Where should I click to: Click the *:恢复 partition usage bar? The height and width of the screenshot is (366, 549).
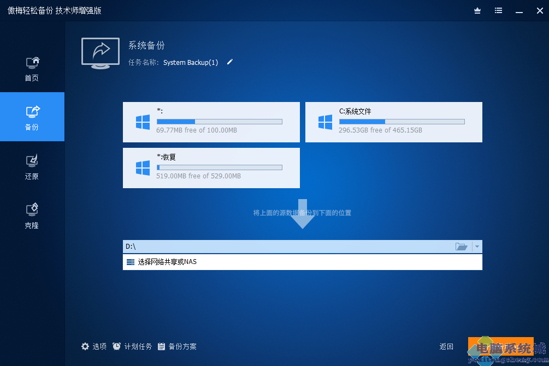click(x=220, y=167)
